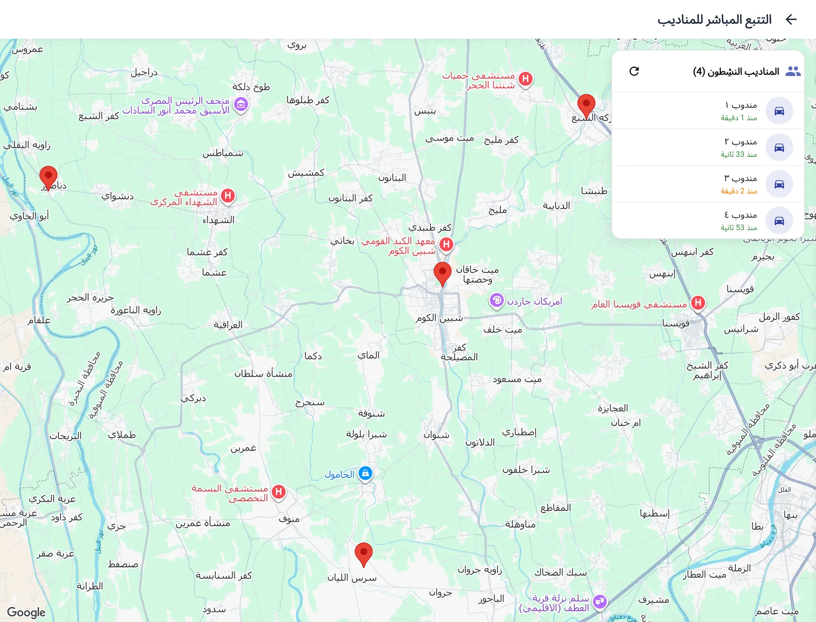The width and height of the screenshot is (816, 622).
Task: Click the active couriers people icon
Action: [x=793, y=71]
